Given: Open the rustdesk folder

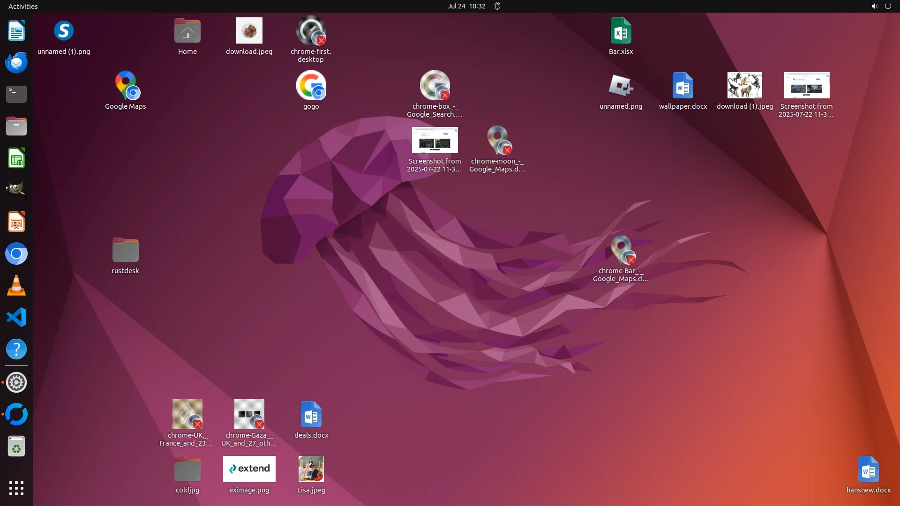Looking at the screenshot, I should (125, 250).
